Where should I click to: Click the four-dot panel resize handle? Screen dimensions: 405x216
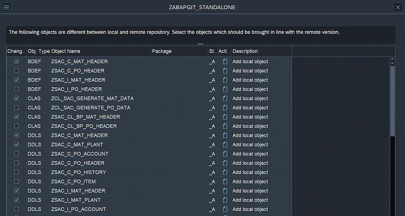click(200, 44)
